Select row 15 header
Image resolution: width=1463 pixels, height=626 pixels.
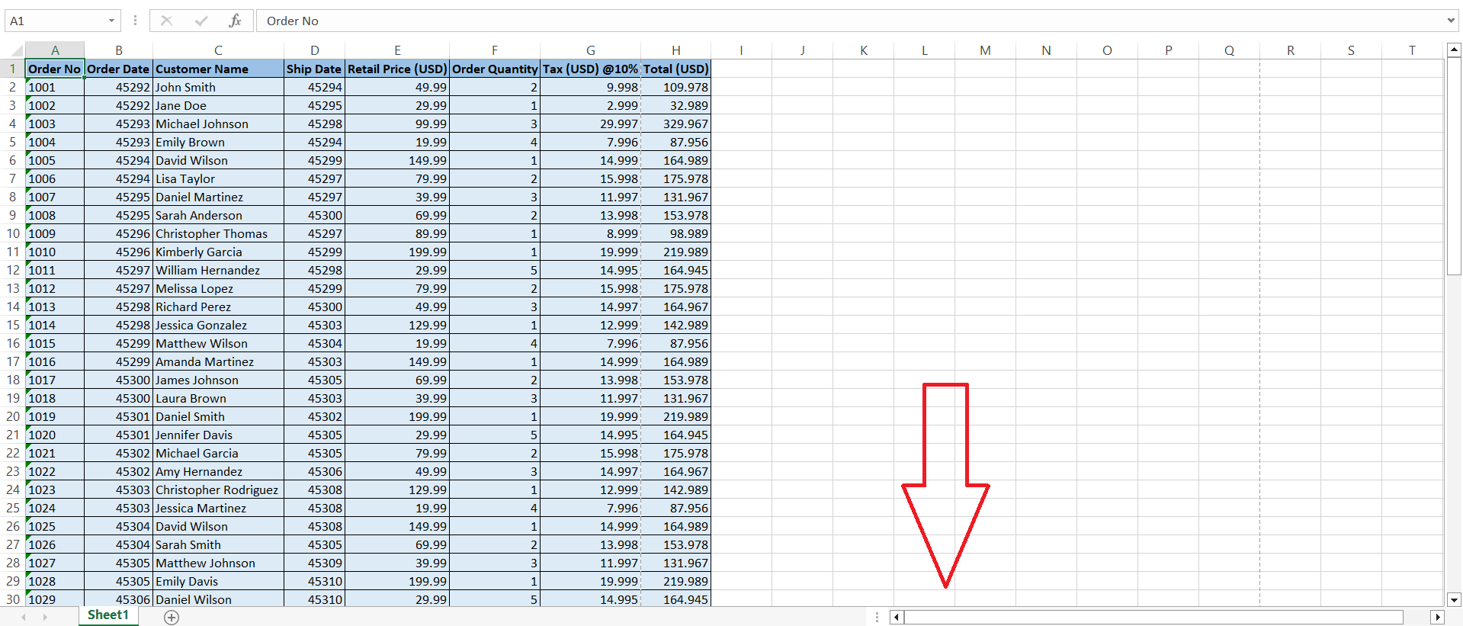pyautogui.click(x=12, y=325)
